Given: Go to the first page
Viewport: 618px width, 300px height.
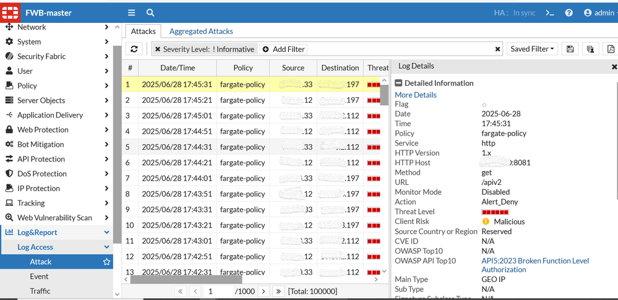Looking at the screenshot, I should 180,291.
